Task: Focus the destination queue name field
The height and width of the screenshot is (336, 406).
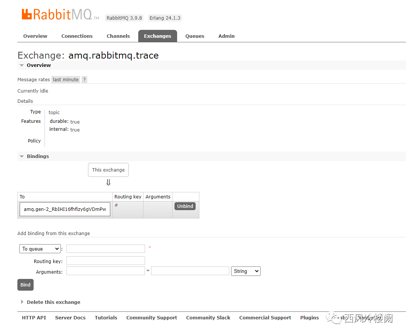Action: click(x=106, y=249)
